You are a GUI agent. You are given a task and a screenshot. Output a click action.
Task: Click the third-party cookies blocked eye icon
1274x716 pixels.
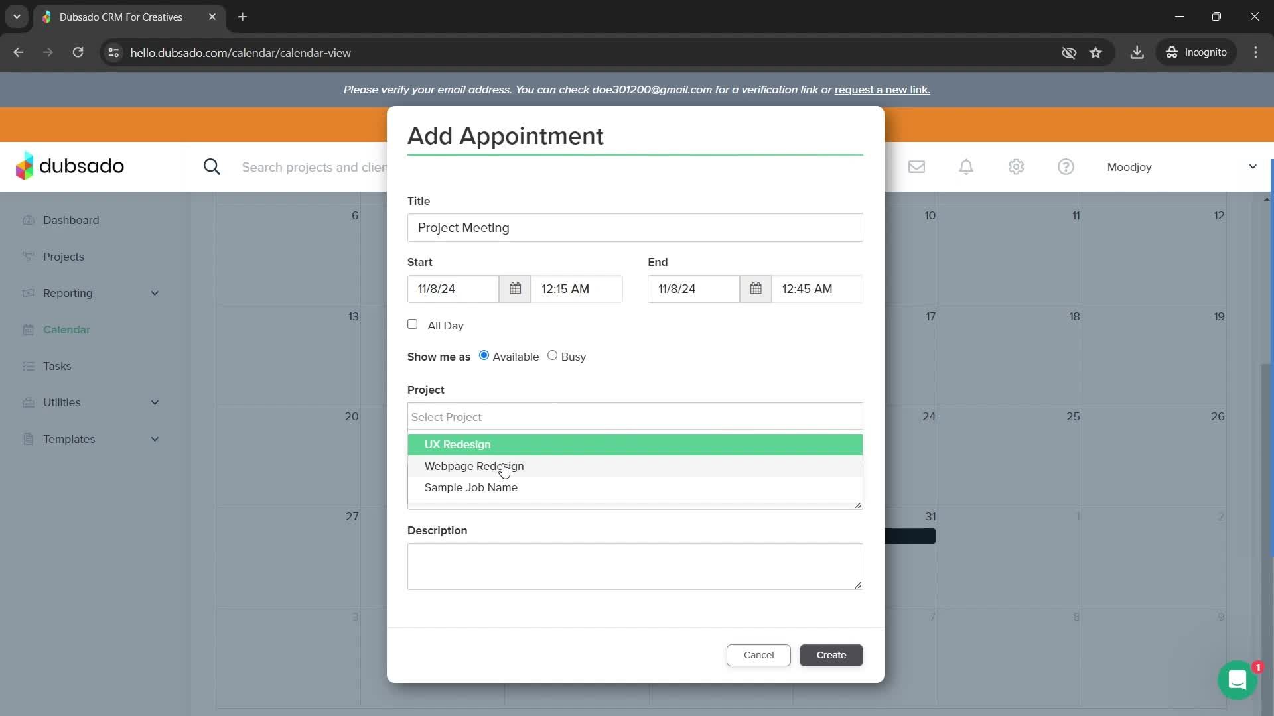pyautogui.click(x=1068, y=52)
